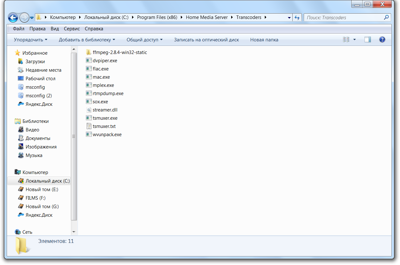Click the Сеть network icon
This screenshot has width=400, height=265.
click(x=17, y=232)
